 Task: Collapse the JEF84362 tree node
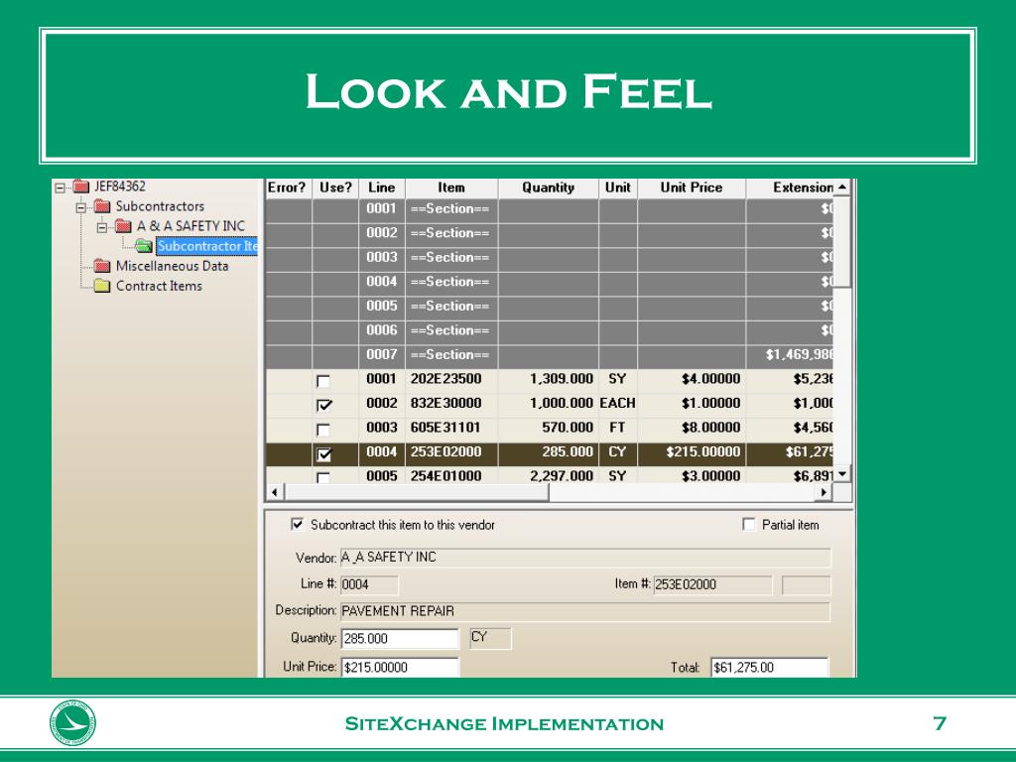tap(61, 188)
